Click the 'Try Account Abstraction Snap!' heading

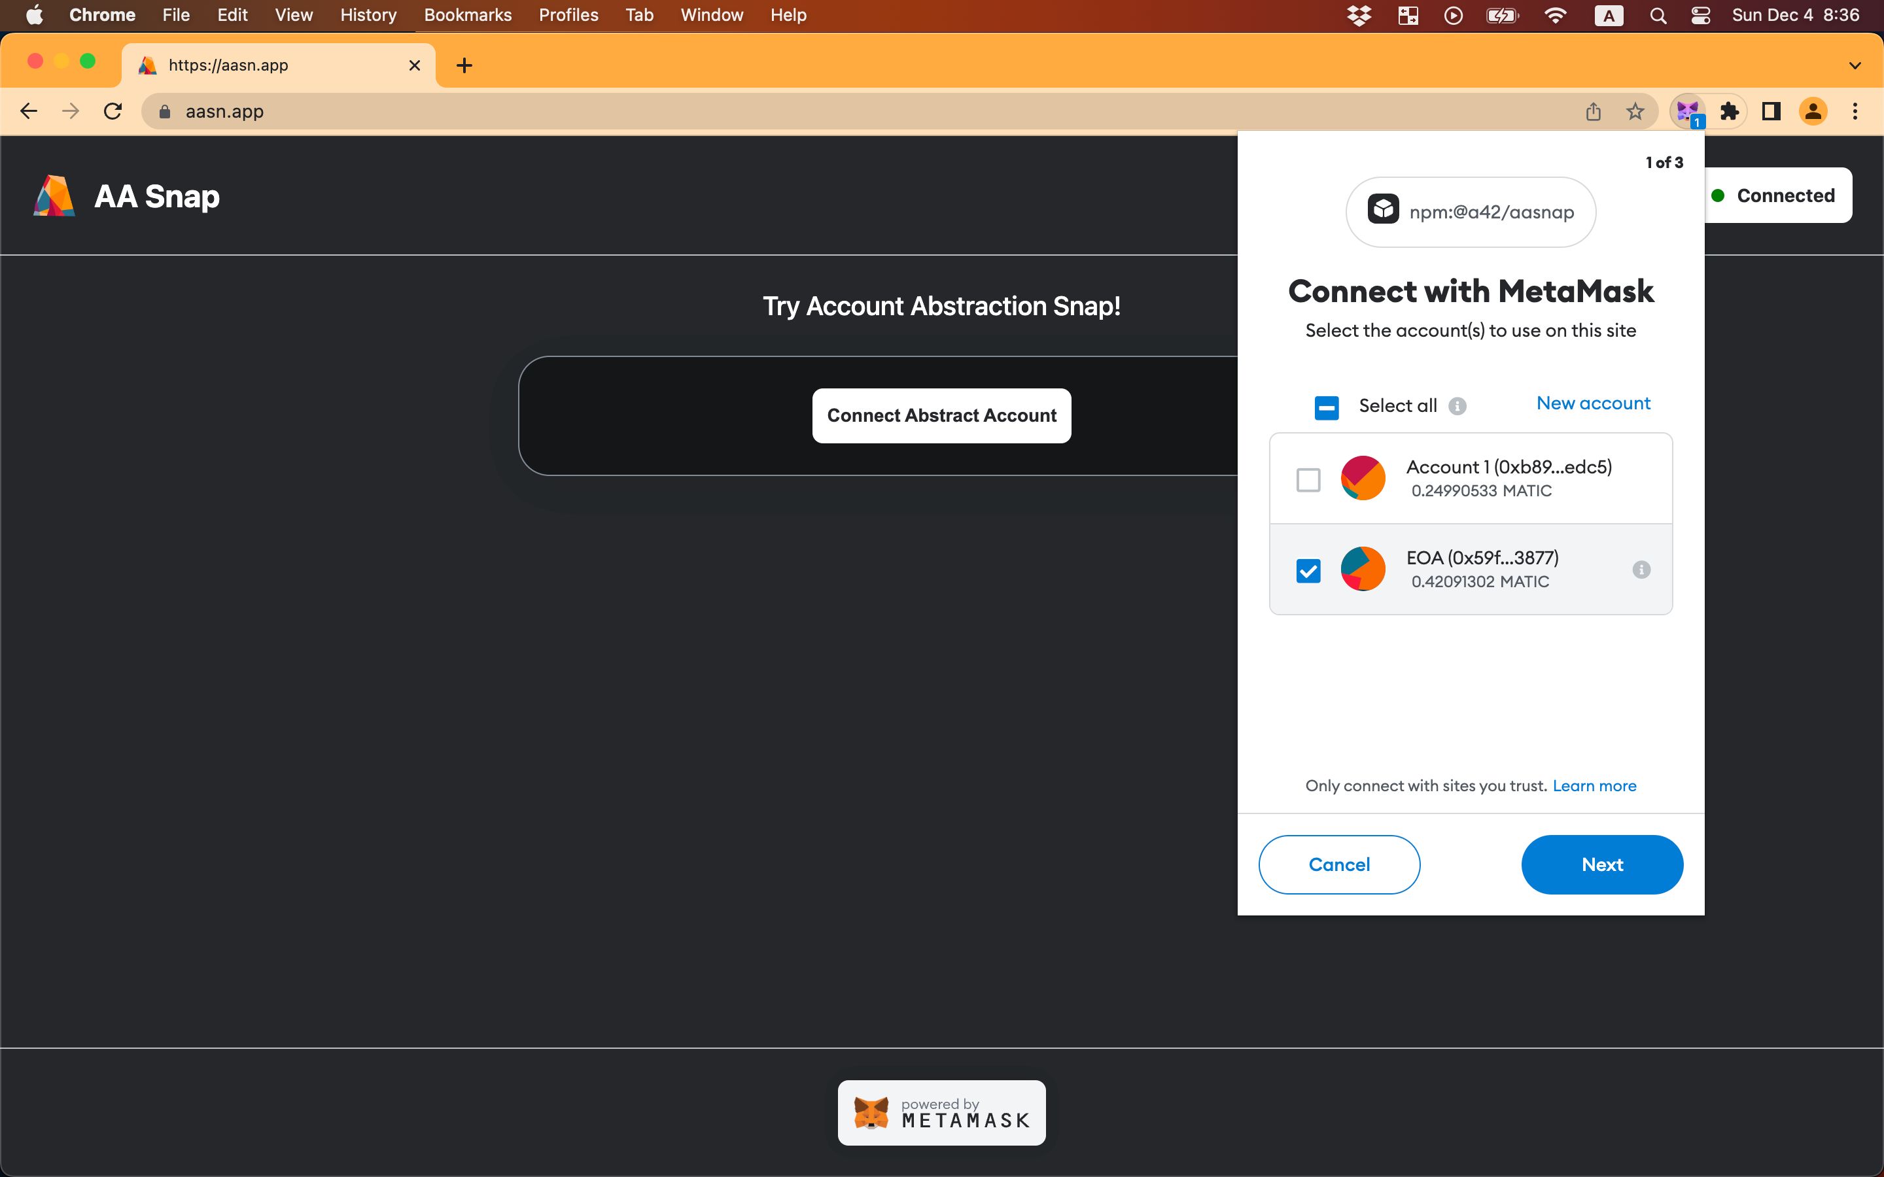pos(941,307)
